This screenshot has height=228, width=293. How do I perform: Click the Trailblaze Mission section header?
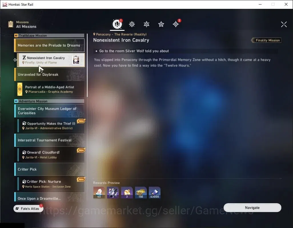(x=49, y=36)
